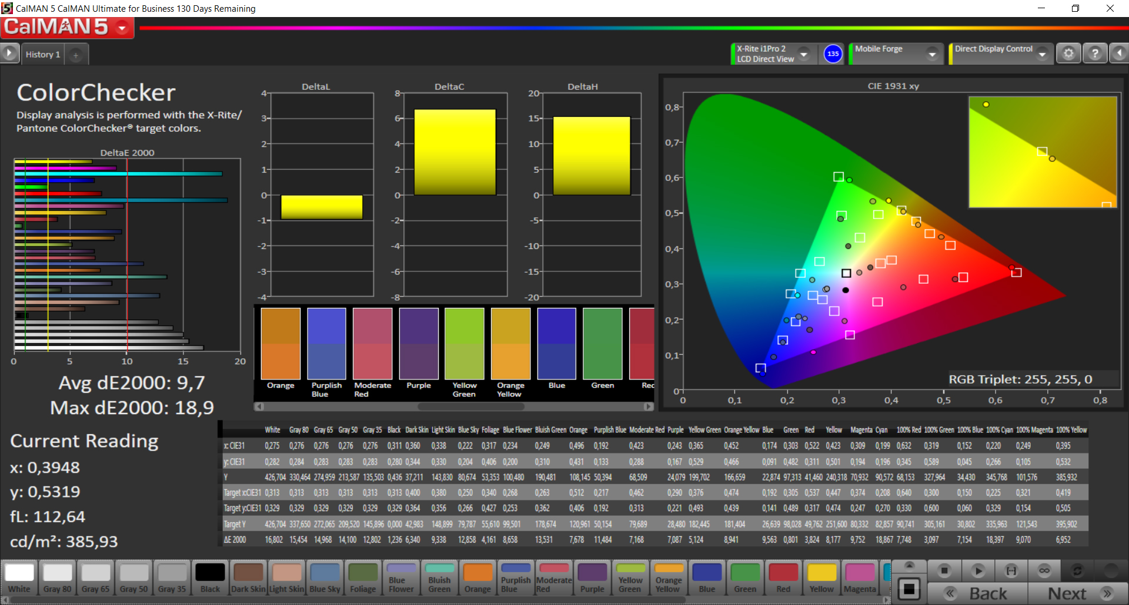Select the Yellow patch in bottom strip

pyautogui.click(x=821, y=578)
